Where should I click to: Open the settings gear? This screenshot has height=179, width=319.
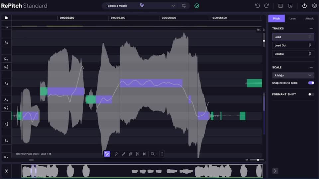314,6
